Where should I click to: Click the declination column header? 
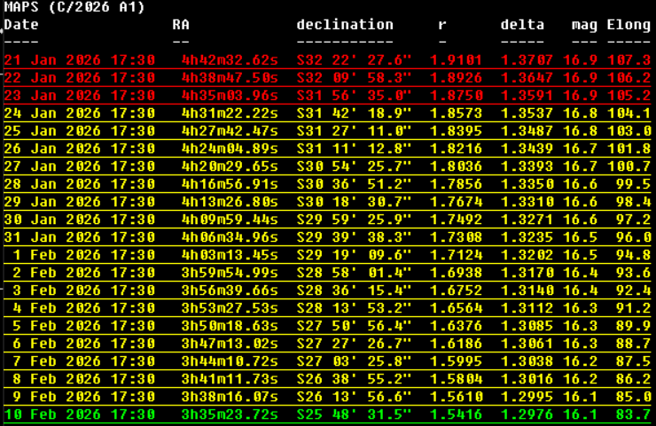click(345, 25)
